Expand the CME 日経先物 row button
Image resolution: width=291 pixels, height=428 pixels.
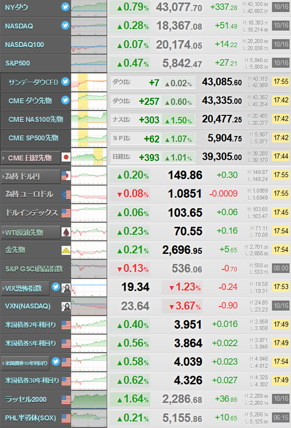click(30, 158)
